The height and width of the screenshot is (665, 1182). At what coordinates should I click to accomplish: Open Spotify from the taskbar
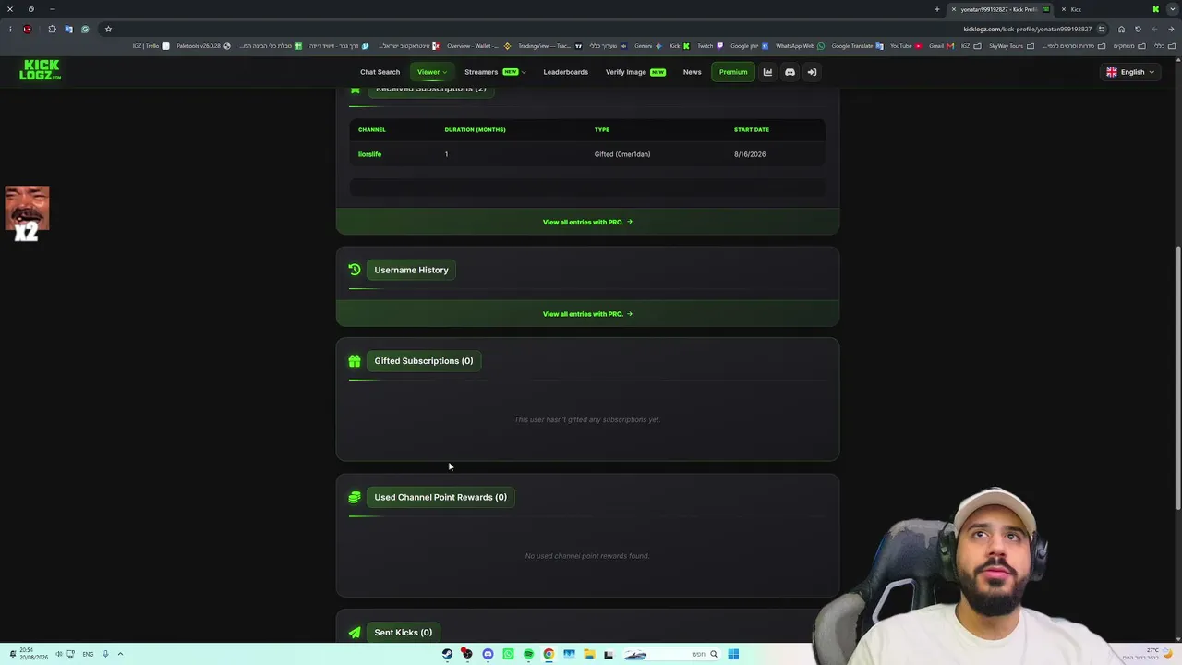[x=528, y=654]
